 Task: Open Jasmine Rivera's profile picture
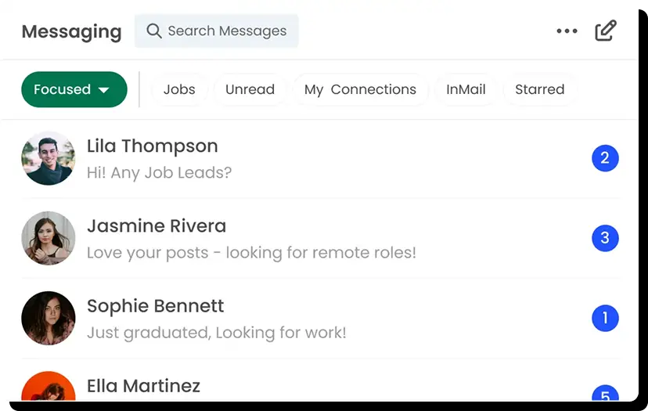pos(49,238)
